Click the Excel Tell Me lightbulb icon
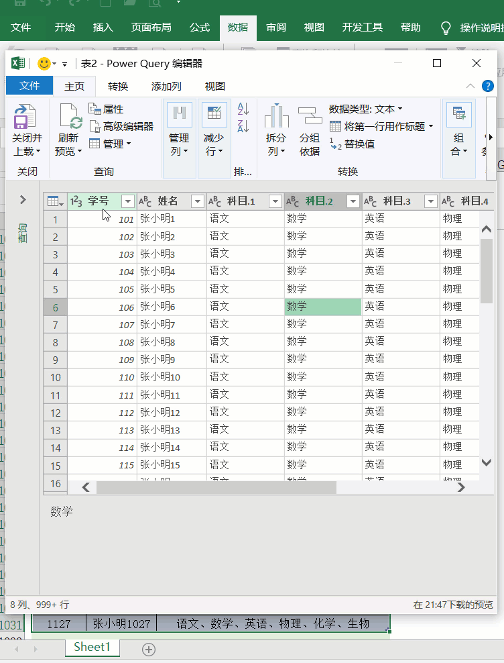504x663 pixels. (445, 28)
